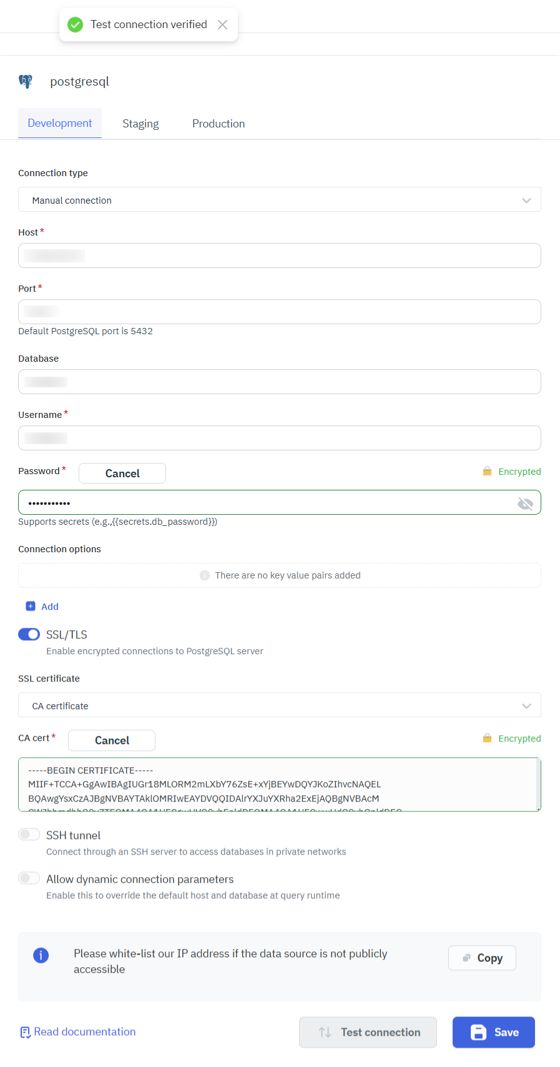560x1067 pixels.
Task: Switch to the Production tab
Action: [219, 124]
